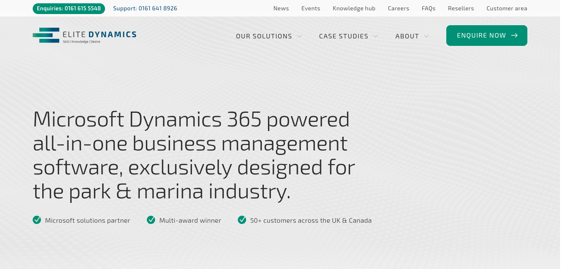Click the Microsoft solutions partner checkmark icon
This screenshot has height=269, width=565.
point(37,220)
